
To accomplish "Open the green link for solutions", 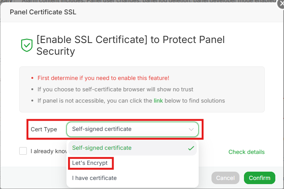I will 158,101.
